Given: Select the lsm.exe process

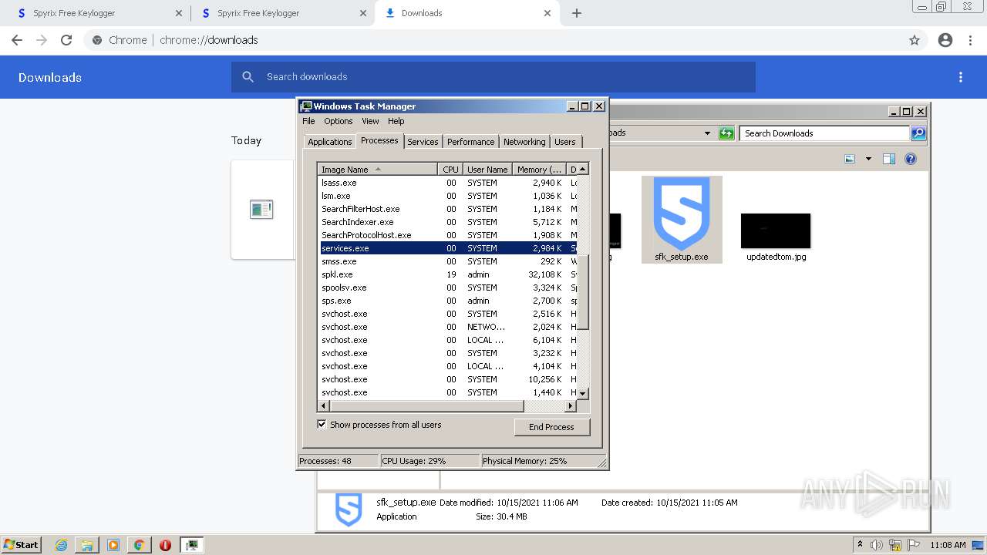Looking at the screenshot, I should [448, 196].
